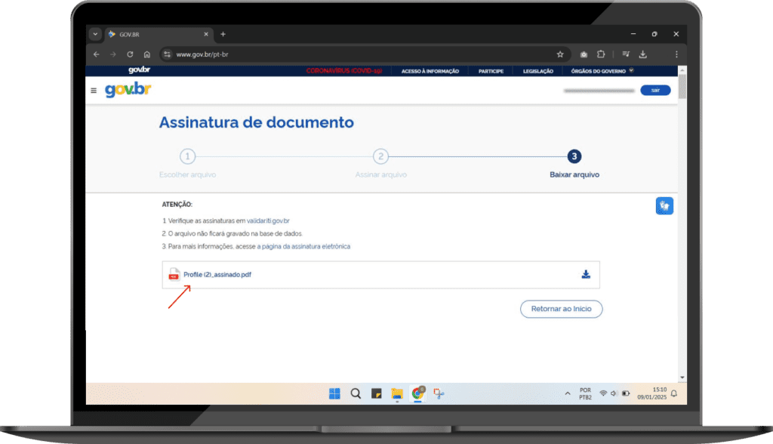Open Chrome's three-dot menu
773x444 pixels.
(677, 54)
